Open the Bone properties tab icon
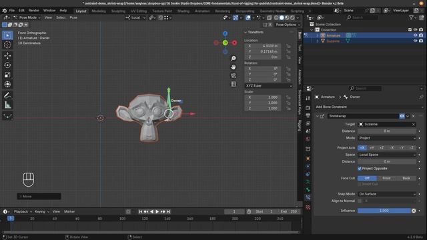The image size is (427, 240). [x=308, y=189]
